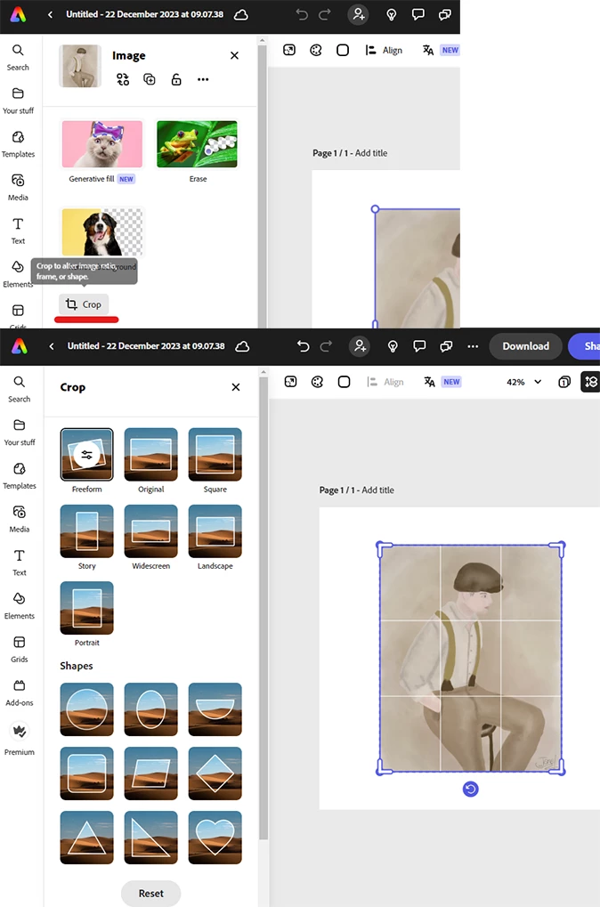Open Premium crown in the sidebar

(19, 740)
